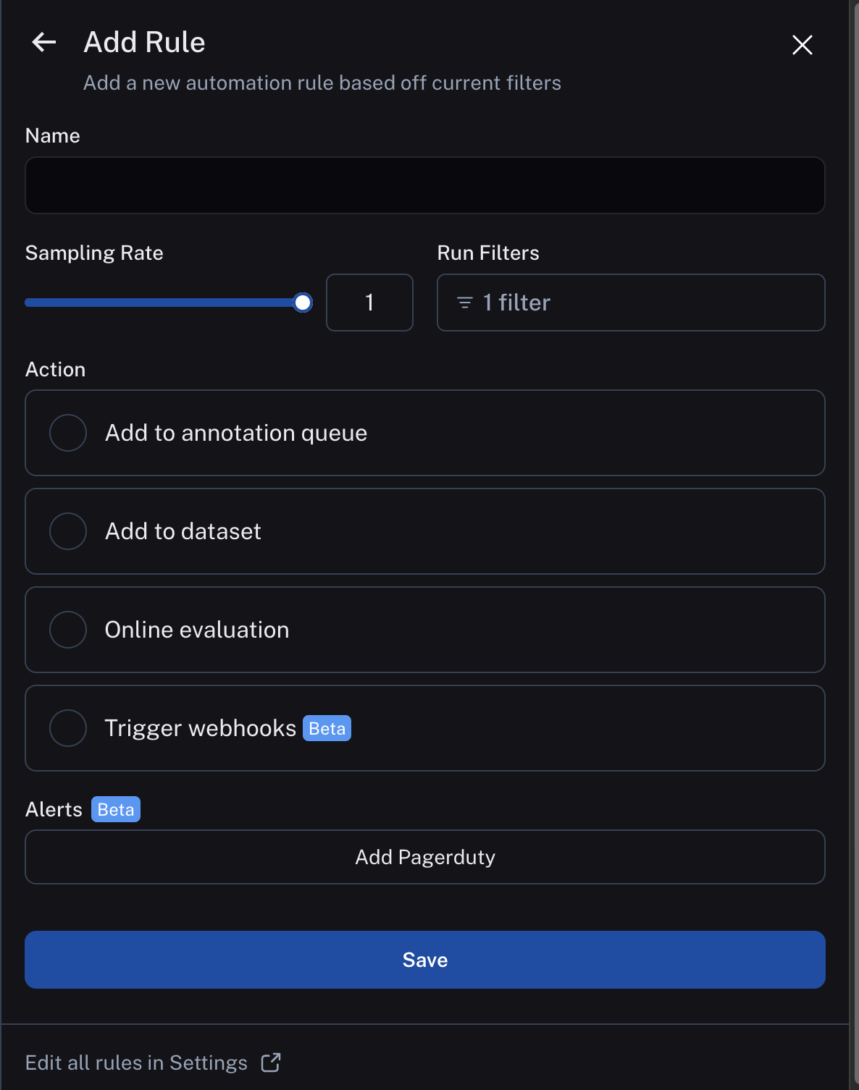The image size is (859, 1090).
Task: Open the Run Filters '1 filter' selector
Action: coord(630,303)
